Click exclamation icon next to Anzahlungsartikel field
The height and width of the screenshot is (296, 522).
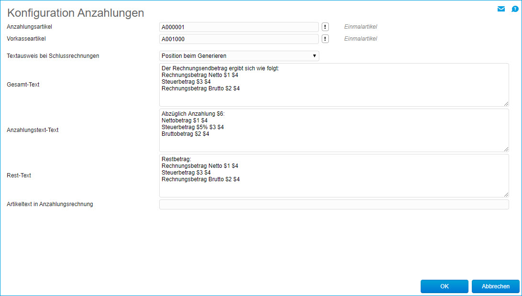point(325,27)
